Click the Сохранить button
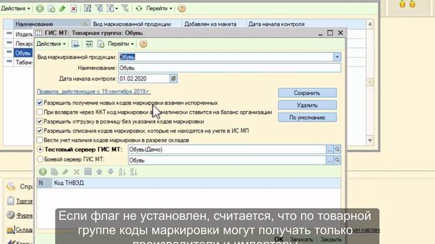Screen dimensions: 435x244 pos(307,93)
